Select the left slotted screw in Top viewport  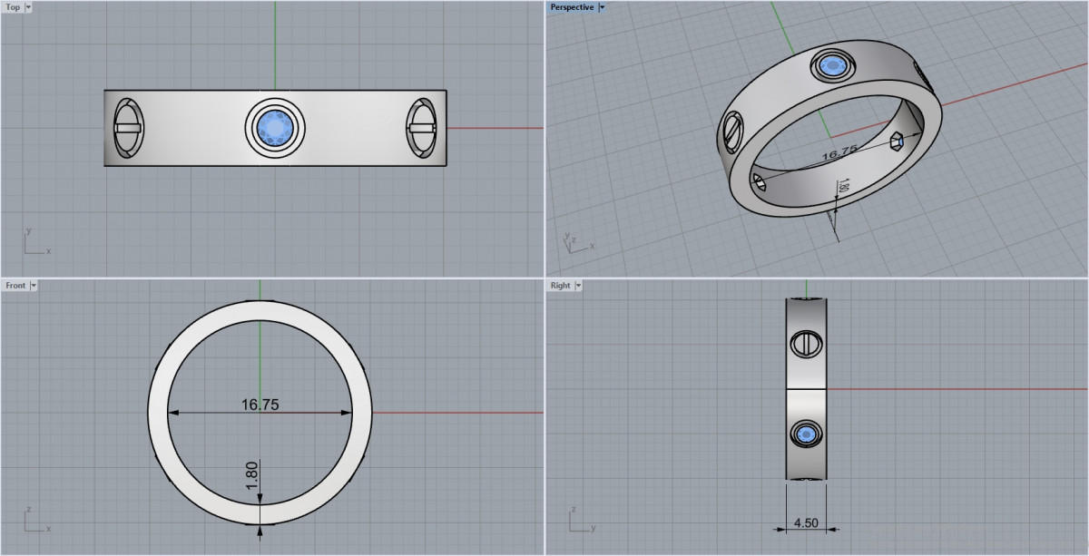pos(127,128)
